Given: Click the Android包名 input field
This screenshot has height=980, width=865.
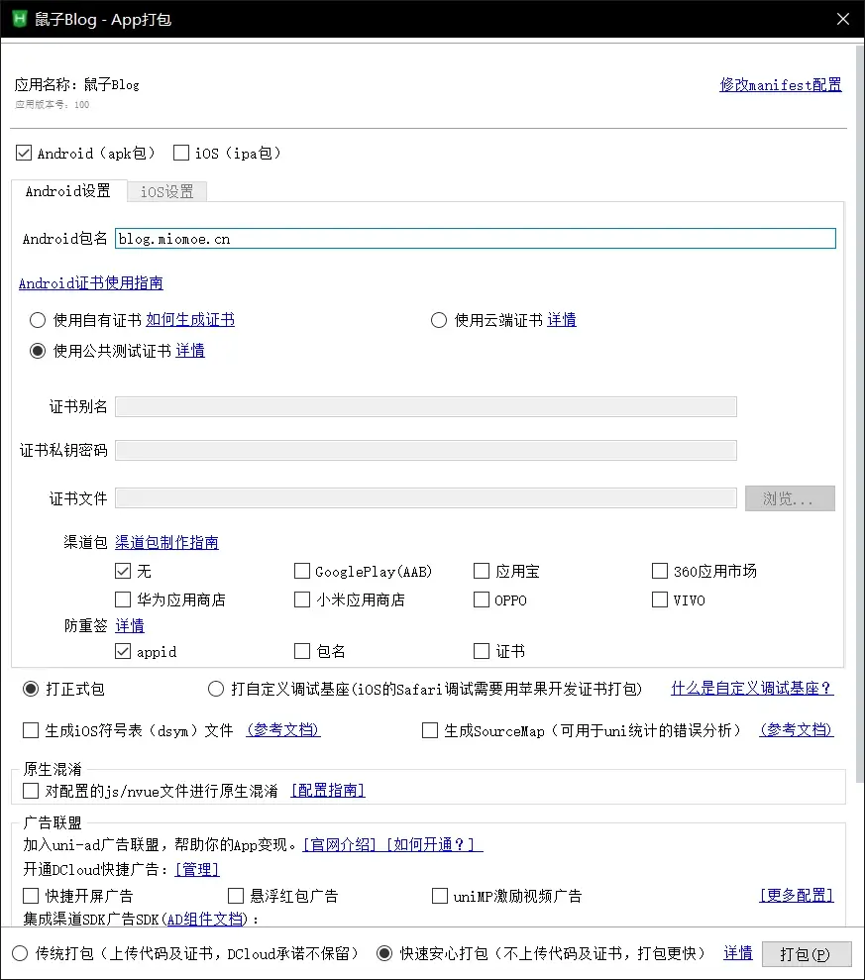Looking at the screenshot, I should pos(475,238).
